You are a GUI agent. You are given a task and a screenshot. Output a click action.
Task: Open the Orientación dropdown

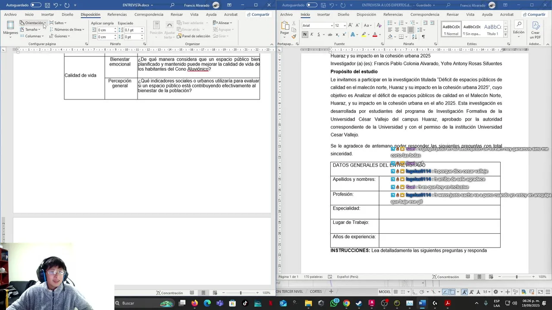[33, 23]
